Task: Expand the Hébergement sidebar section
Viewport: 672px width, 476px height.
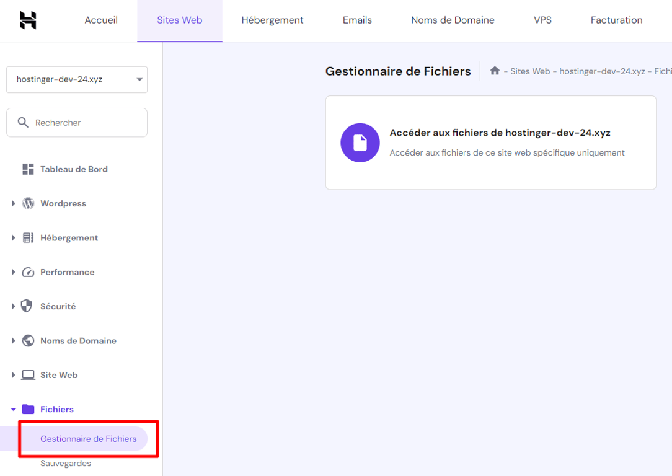Action: click(x=14, y=237)
